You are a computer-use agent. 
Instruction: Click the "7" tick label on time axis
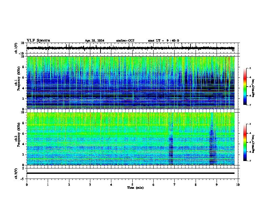pyautogui.click(x=175, y=185)
